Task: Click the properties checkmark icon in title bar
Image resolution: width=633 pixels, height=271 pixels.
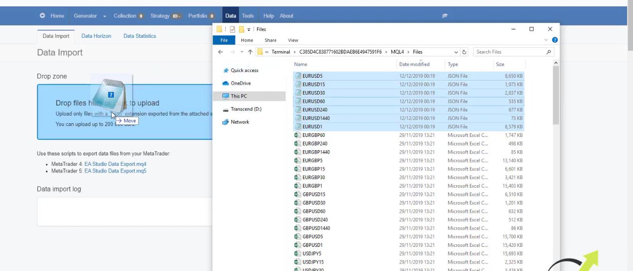Action: pyautogui.click(x=232, y=29)
